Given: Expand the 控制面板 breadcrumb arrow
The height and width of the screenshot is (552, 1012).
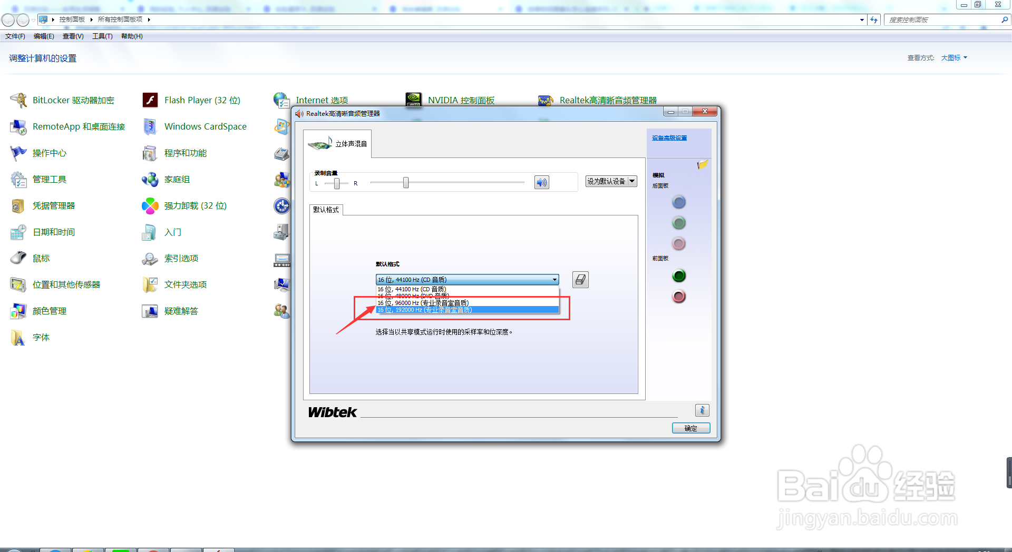Looking at the screenshot, I should [91, 19].
